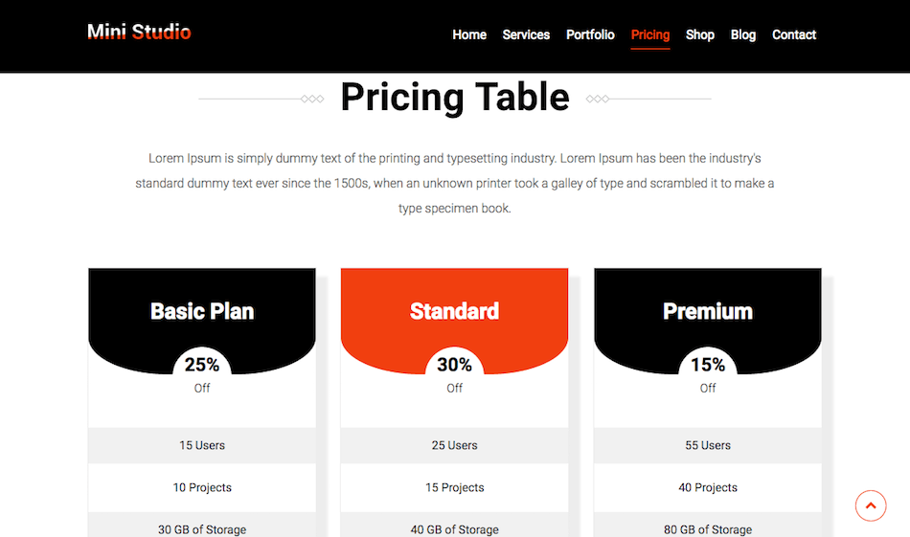Click the Pricing Table heading

pos(454,97)
